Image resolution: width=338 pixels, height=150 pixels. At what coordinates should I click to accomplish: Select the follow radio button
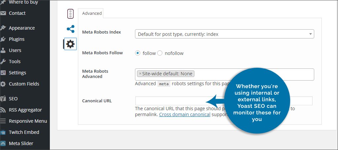(138, 53)
